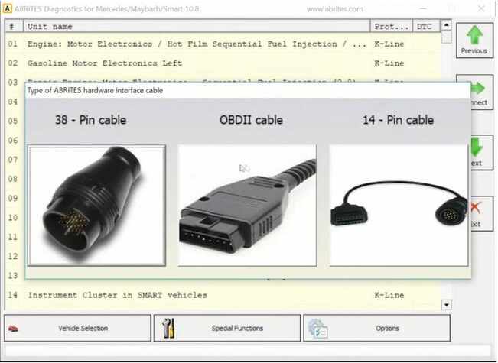Minimize the ABRITES Diagnostics window
This screenshot has width=498, height=363.
coord(423,8)
